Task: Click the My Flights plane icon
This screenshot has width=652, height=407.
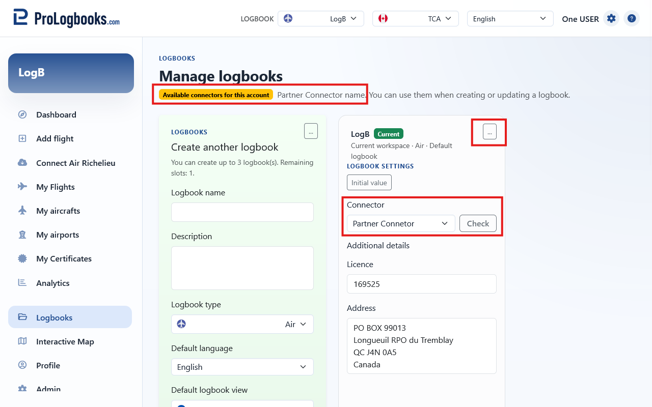Action: 22,187
